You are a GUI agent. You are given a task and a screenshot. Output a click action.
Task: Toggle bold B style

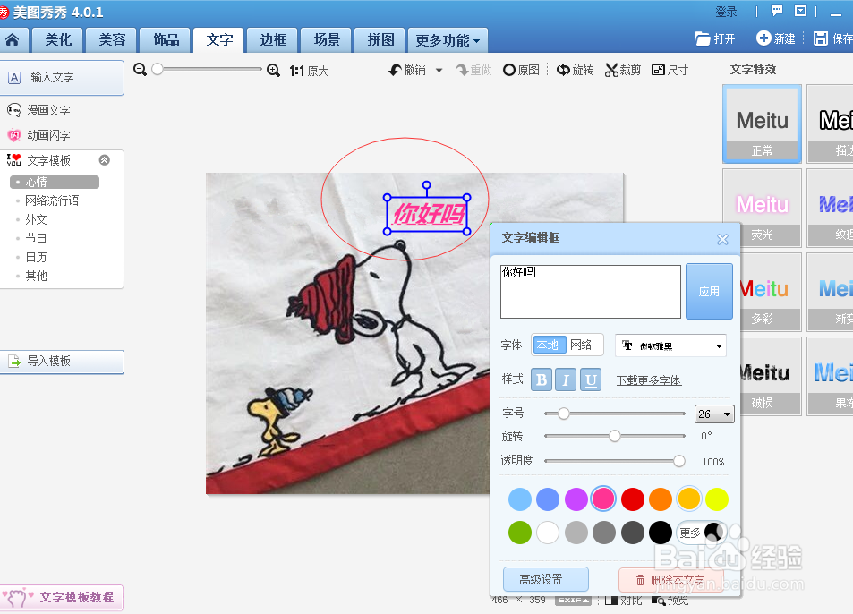[x=542, y=379]
